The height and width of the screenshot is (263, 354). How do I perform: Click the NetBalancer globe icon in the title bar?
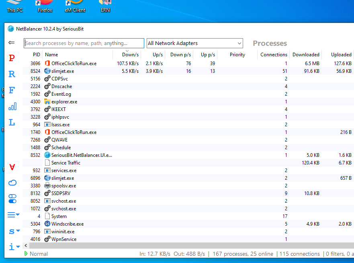coord(10,29)
